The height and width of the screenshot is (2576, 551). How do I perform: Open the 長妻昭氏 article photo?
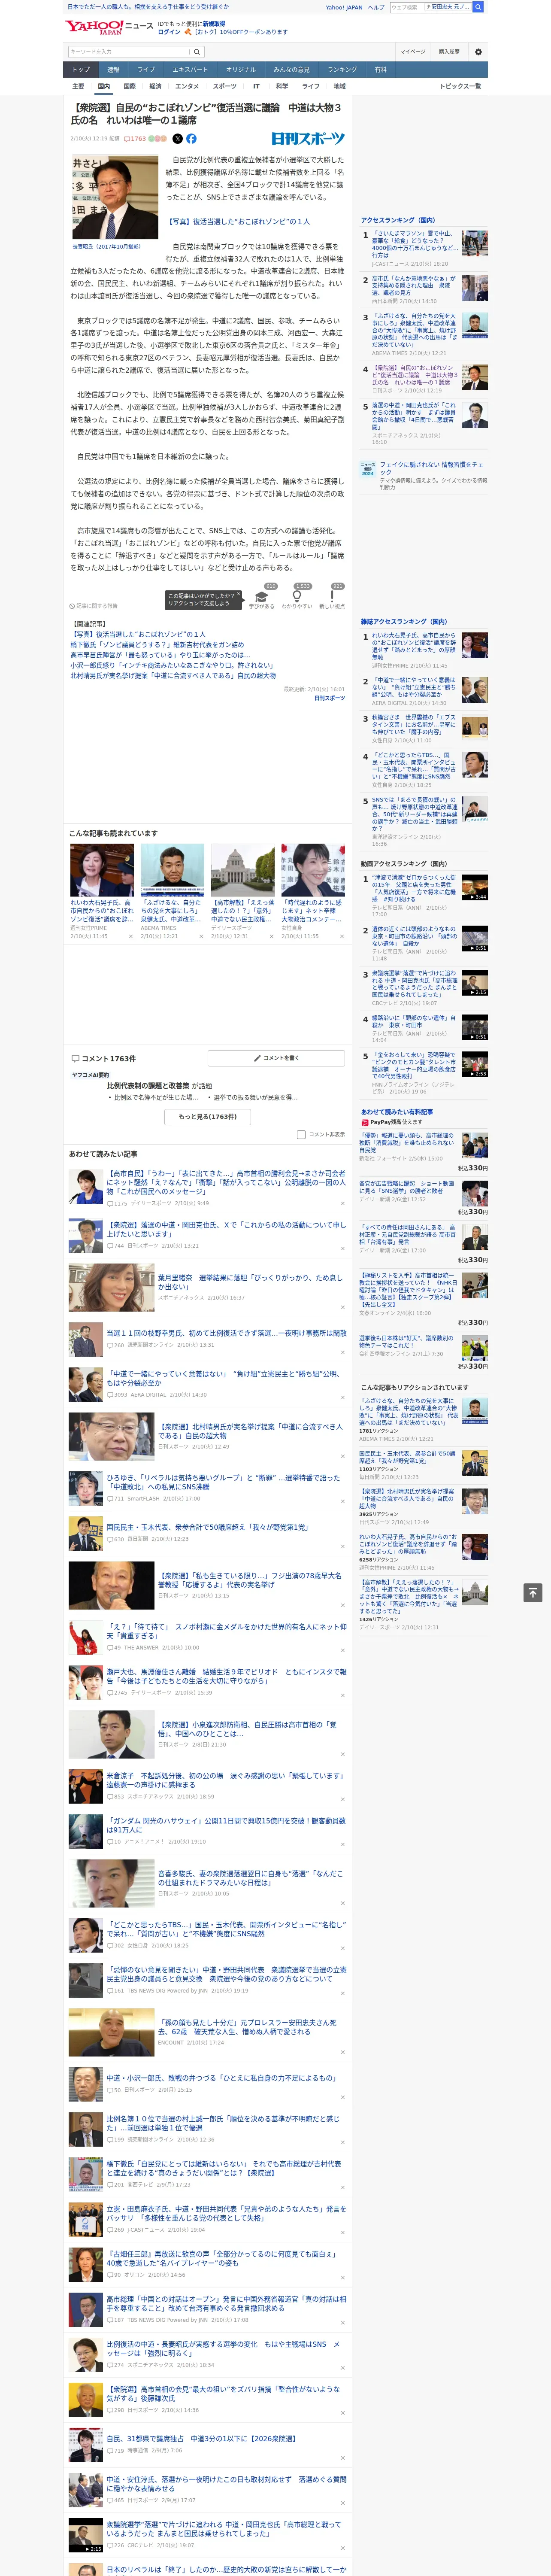(x=115, y=196)
